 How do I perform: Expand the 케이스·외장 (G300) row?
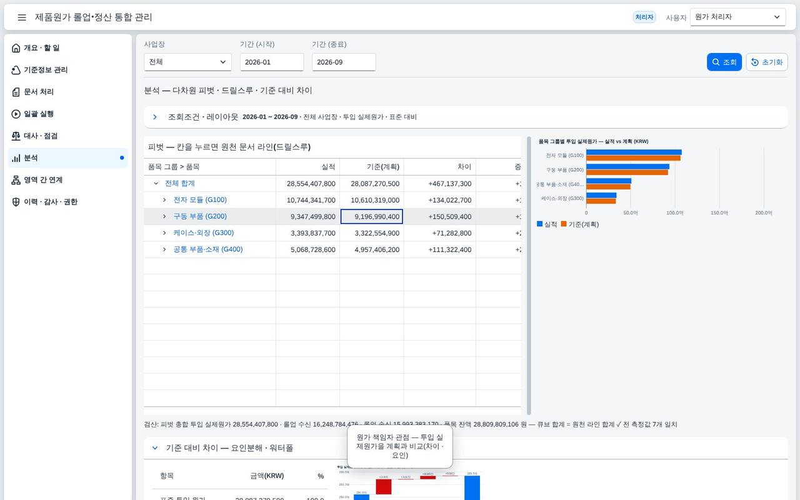coord(164,233)
